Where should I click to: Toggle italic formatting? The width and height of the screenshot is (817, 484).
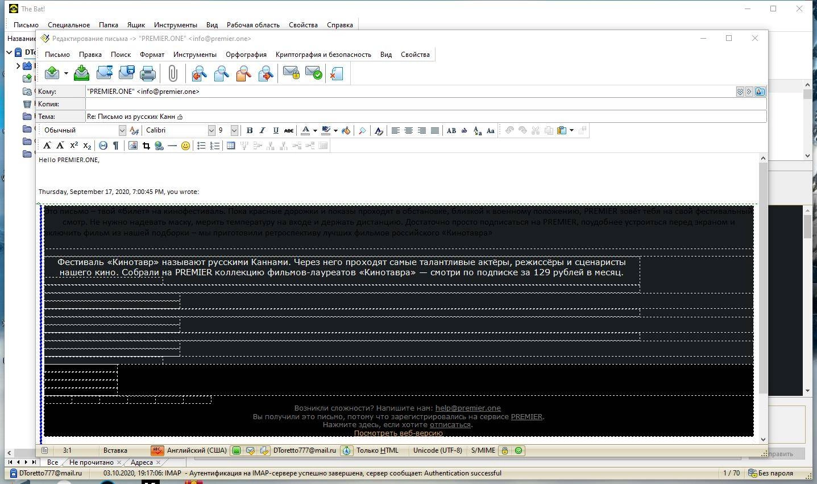[262, 130]
